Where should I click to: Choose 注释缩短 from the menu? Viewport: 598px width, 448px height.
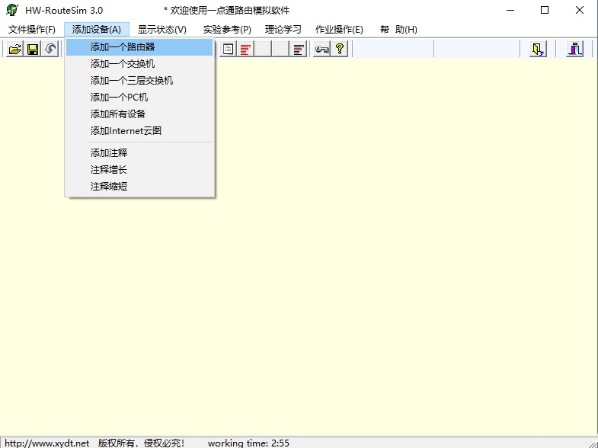click(139, 187)
